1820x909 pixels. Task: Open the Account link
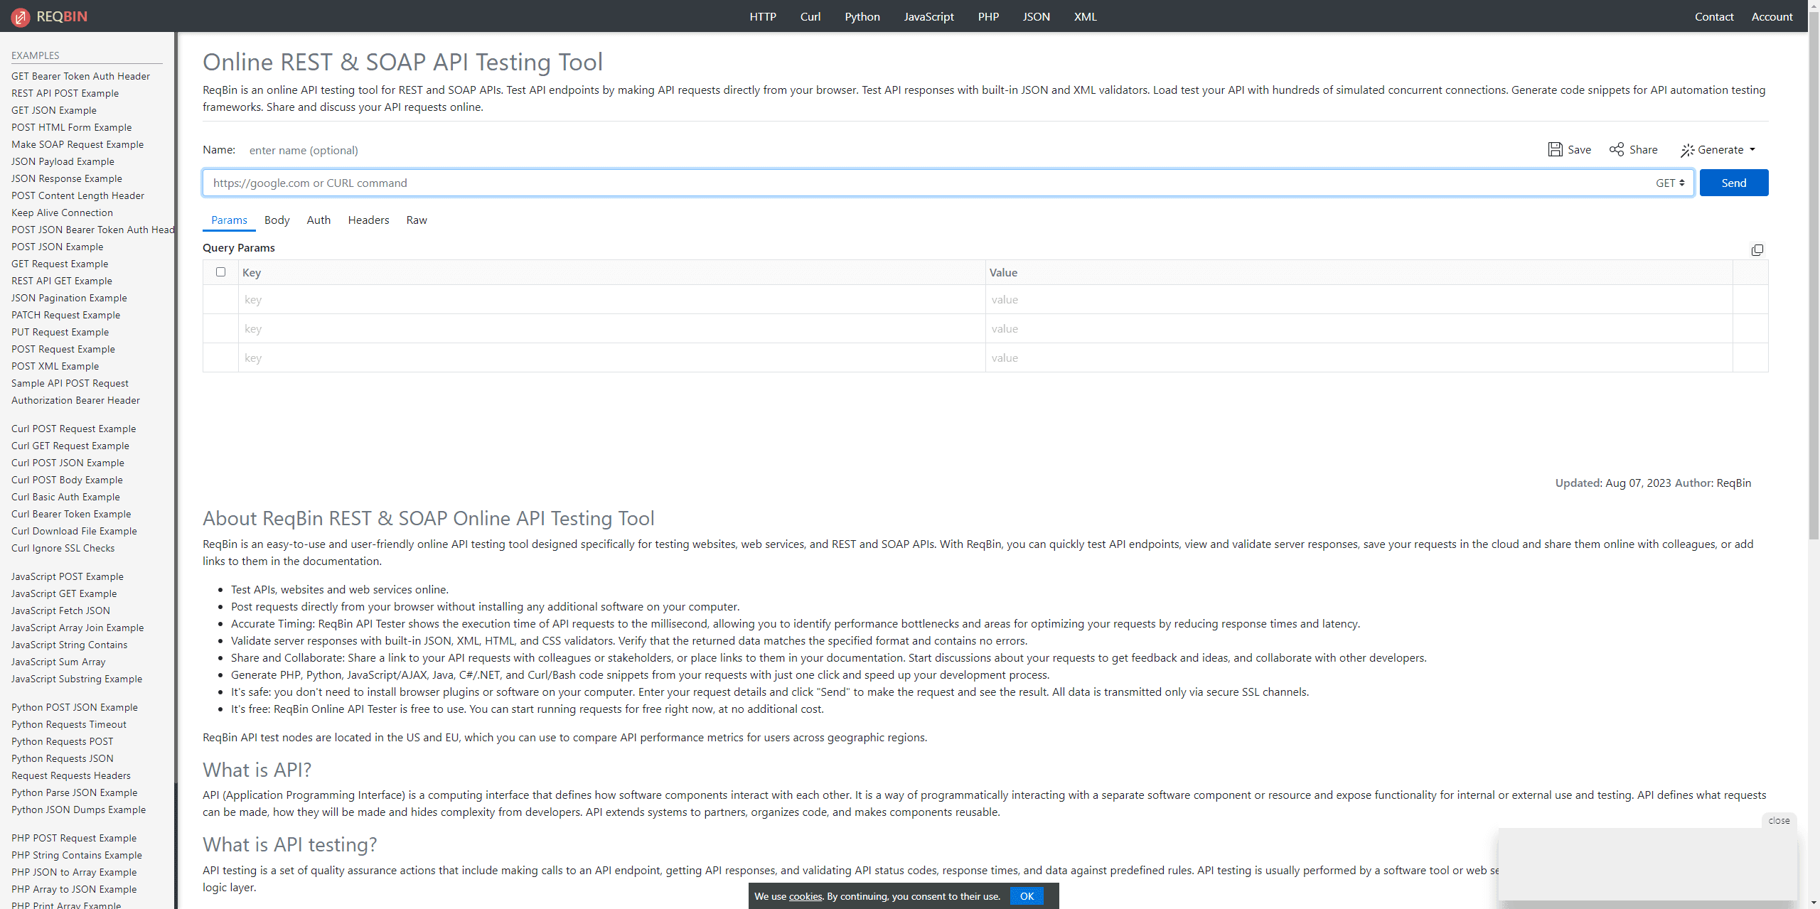(1772, 16)
